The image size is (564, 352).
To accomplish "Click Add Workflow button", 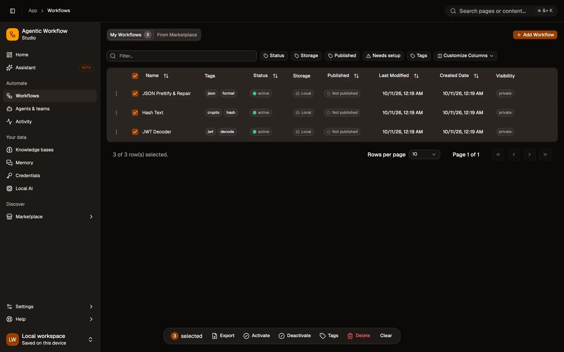I will click(x=535, y=35).
